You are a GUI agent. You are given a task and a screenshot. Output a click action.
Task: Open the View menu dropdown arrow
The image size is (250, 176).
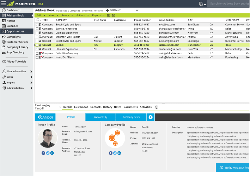point(57,15)
